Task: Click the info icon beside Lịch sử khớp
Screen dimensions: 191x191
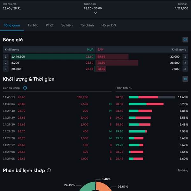Action: [25, 88]
